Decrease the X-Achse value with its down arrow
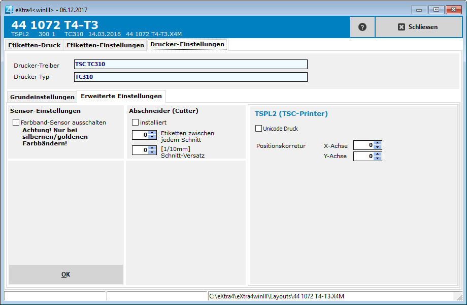 click(x=377, y=147)
